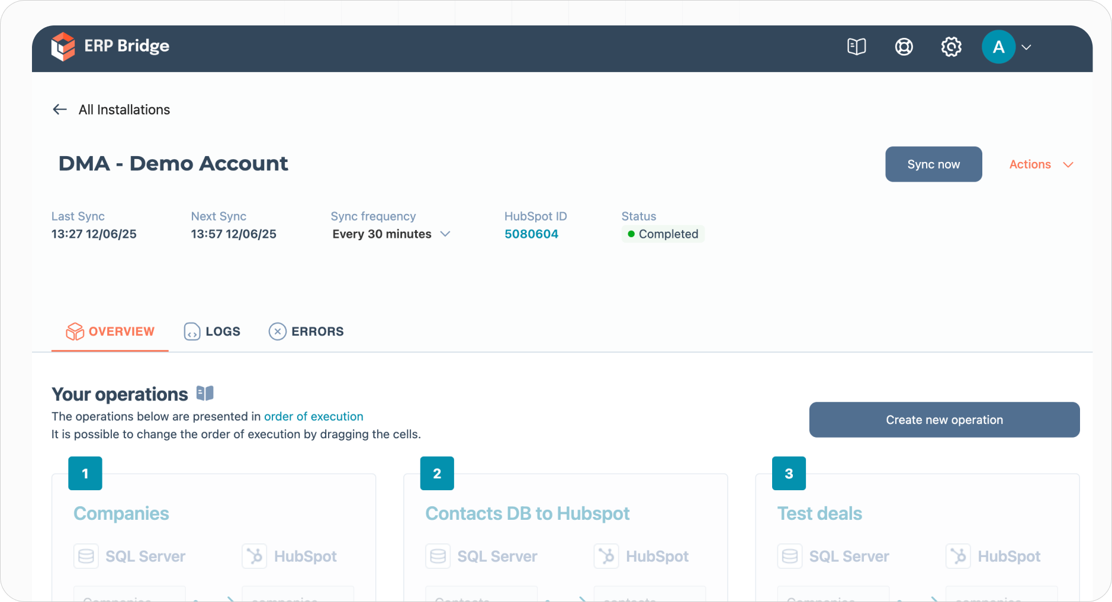Open the documentation book icon in header
This screenshot has height=602, width=1112.
[x=856, y=47]
